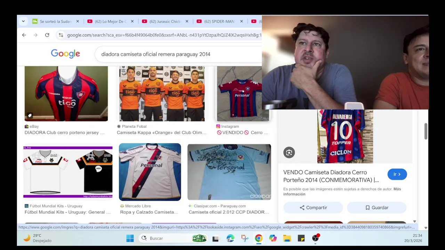
Task: Open the orange Kappa Olimpia team photo
Action: [x=162, y=93]
